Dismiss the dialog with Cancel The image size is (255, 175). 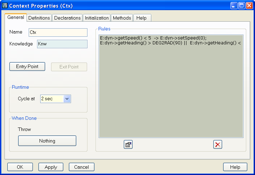click(x=82, y=167)
